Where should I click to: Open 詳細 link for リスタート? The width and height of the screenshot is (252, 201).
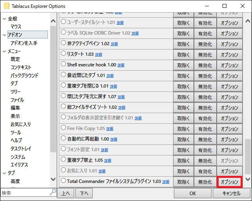99,55
